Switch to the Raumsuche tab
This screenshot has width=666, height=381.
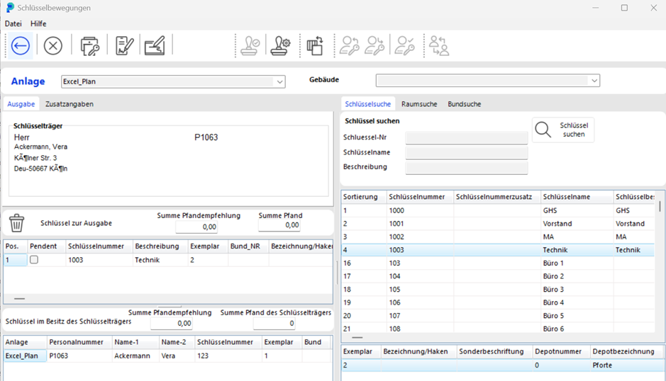(x=419, y=104)
